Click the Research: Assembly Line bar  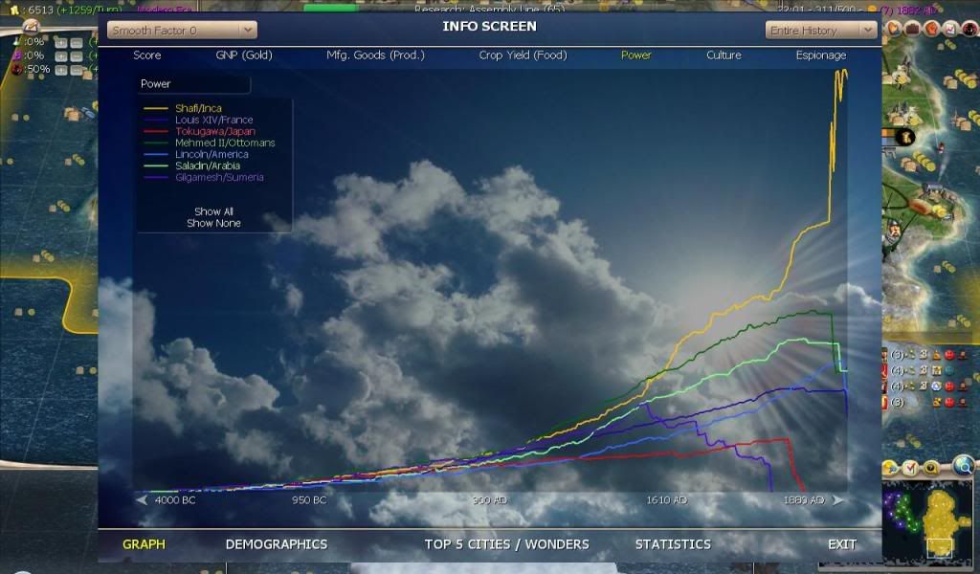click(489, 8)
